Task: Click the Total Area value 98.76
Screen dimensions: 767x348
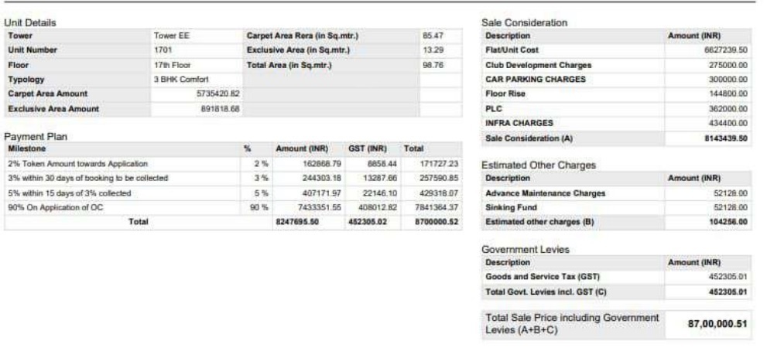Action: click(x=433, y=65)
